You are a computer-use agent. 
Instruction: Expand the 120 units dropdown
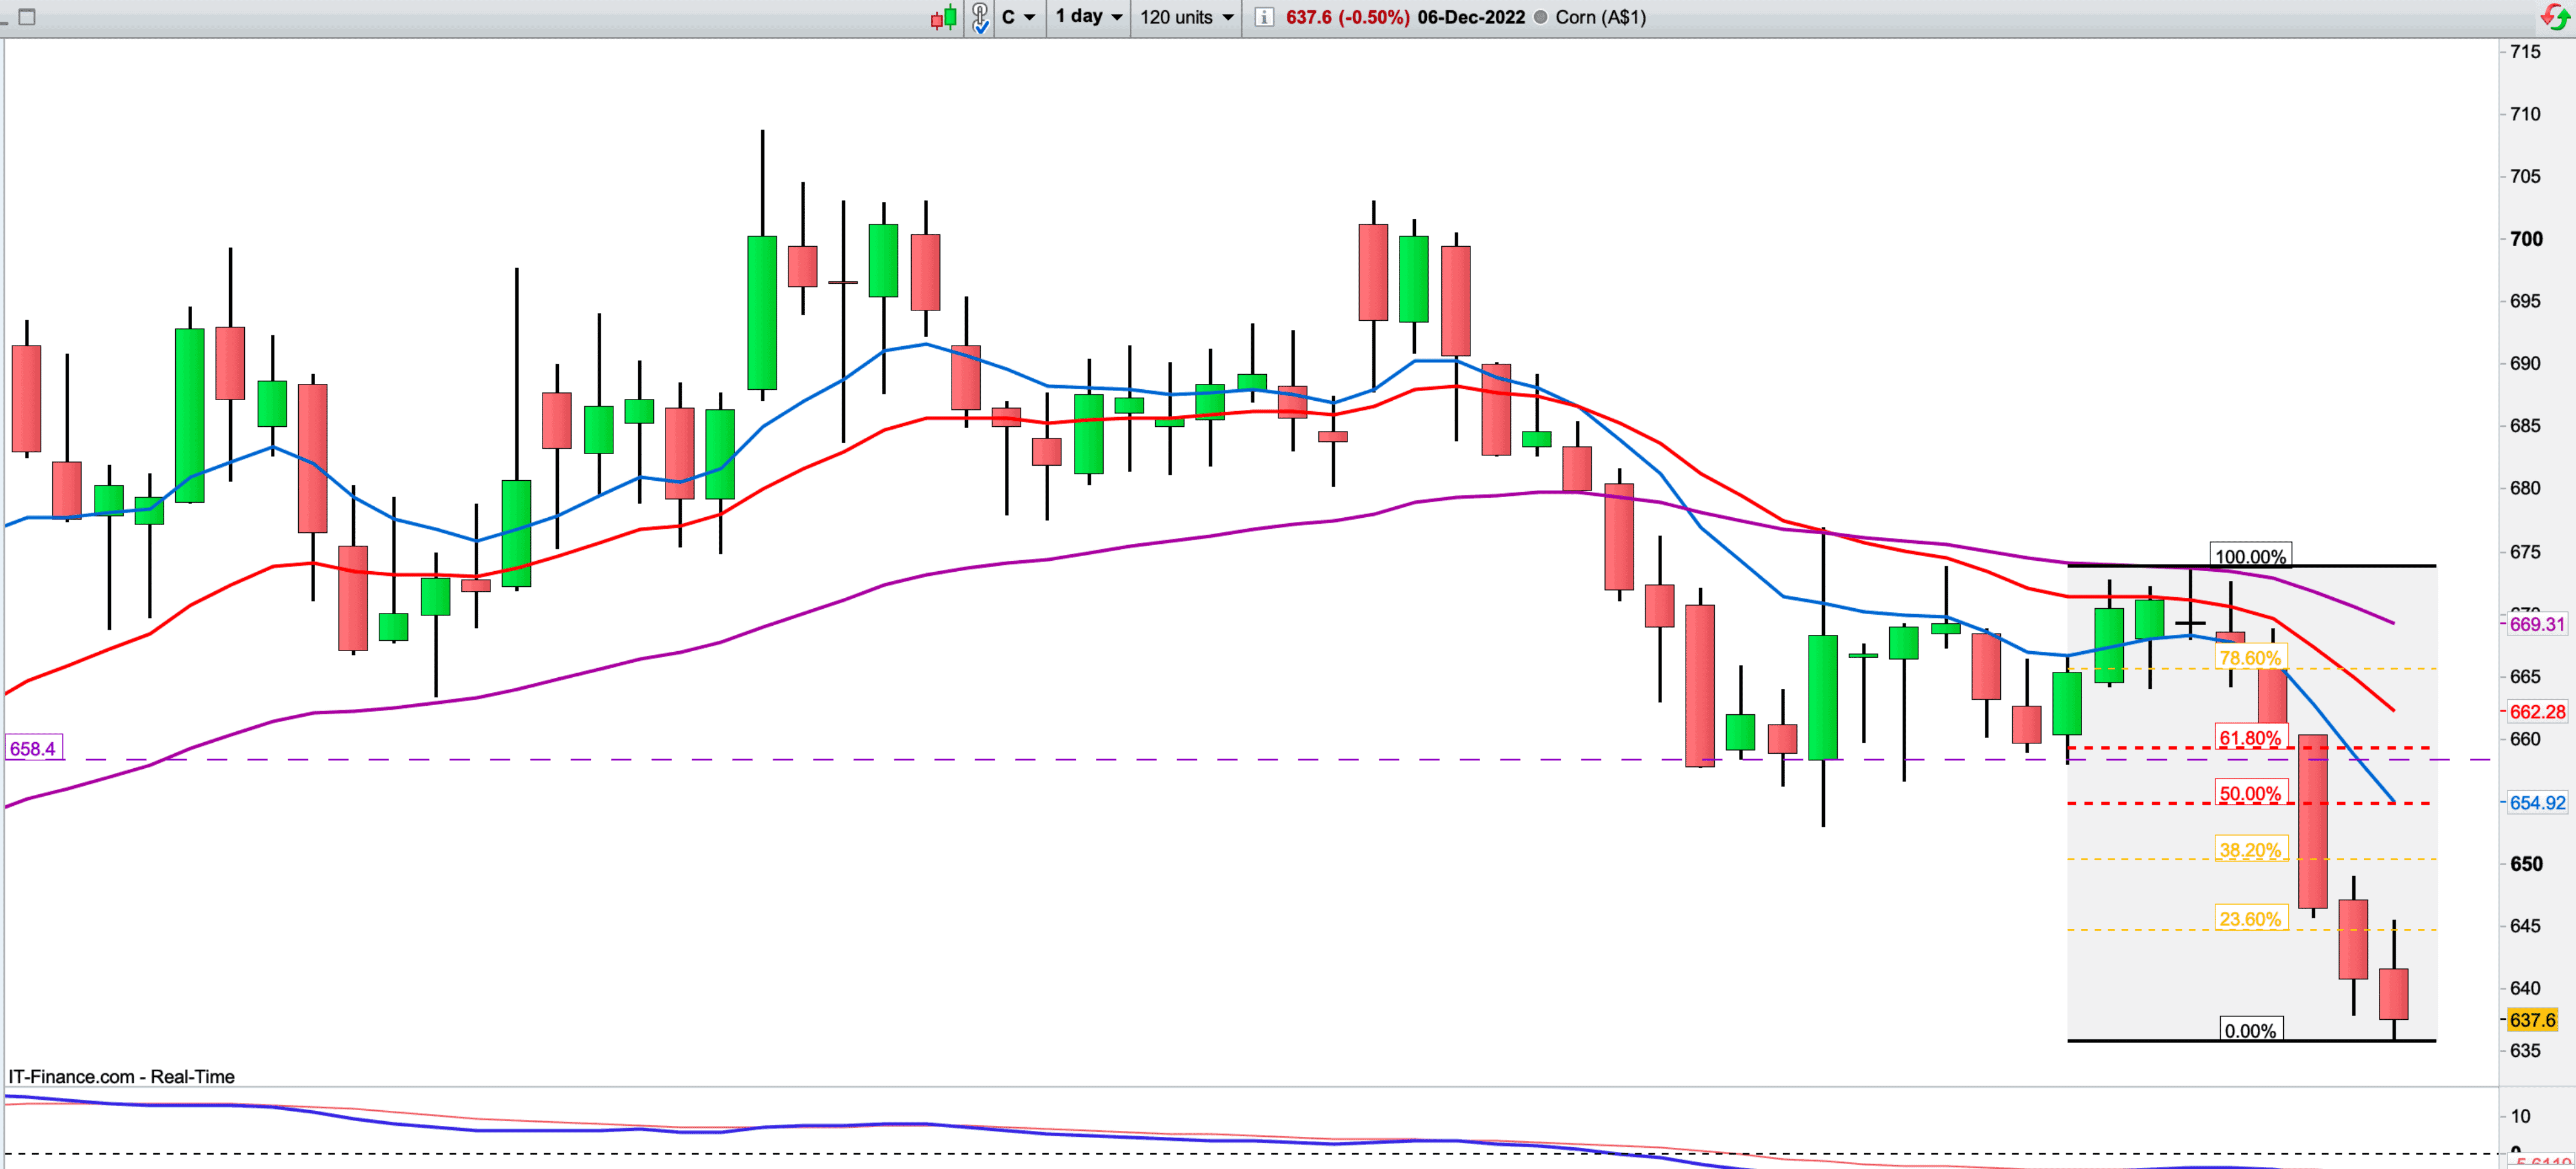[x=1186, y=17]
